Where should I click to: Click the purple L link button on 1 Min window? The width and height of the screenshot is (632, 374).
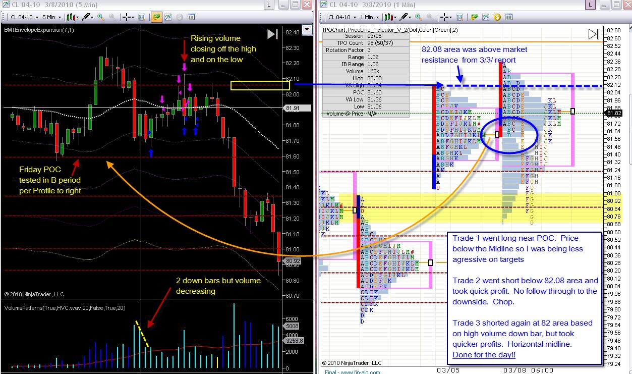click(x=590, y=5)
